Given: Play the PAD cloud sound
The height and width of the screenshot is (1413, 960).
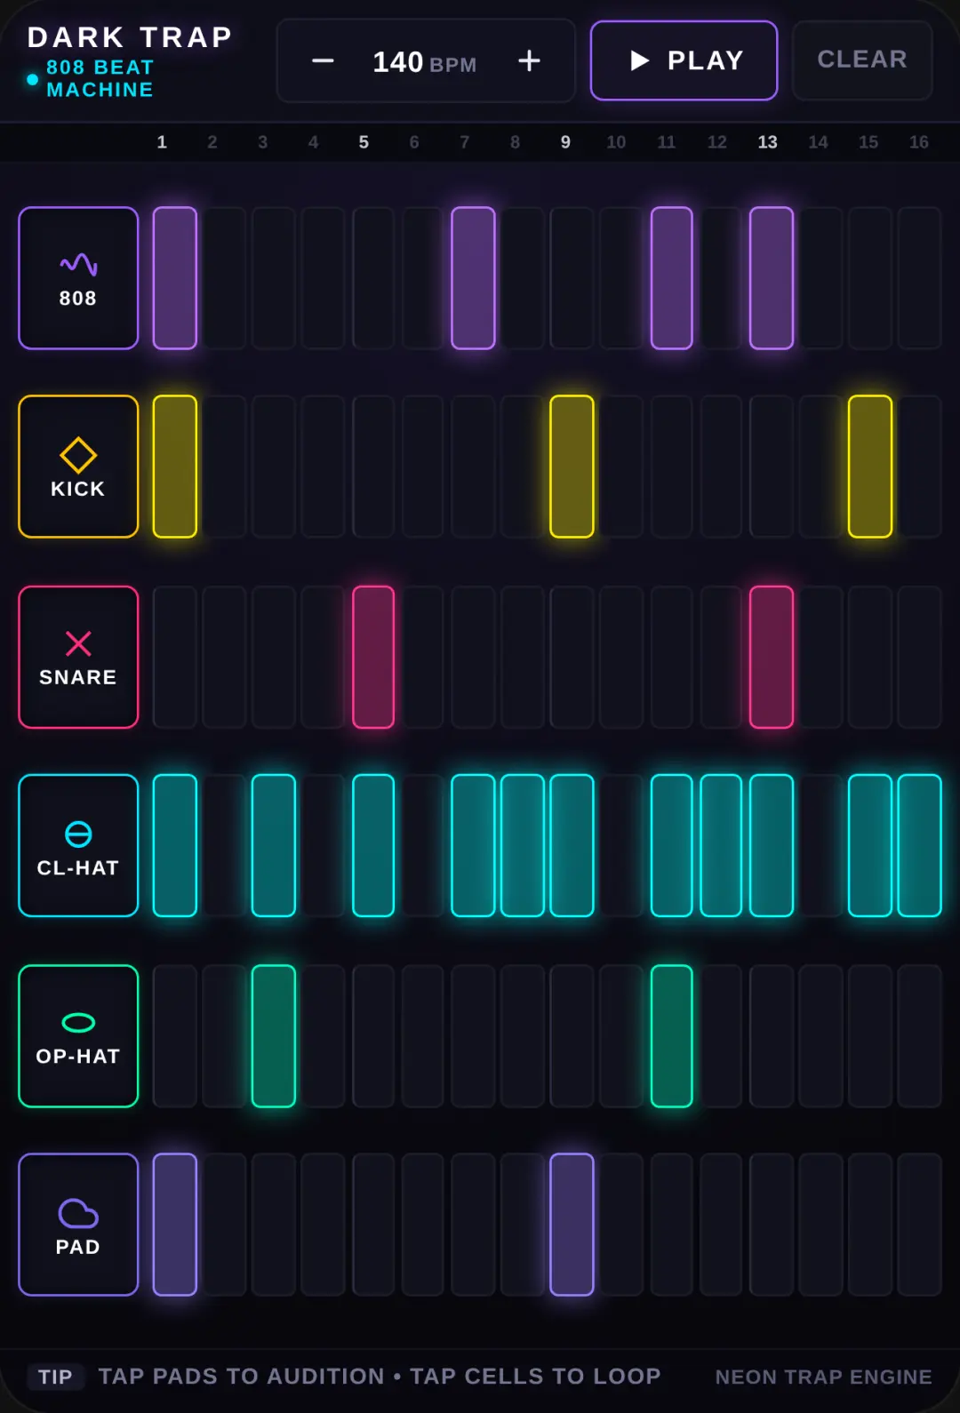Looking at the screenshot, I should 78,1224.
